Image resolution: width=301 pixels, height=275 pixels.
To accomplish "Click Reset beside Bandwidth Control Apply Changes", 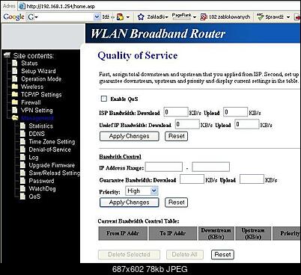I will click(177, 203).
